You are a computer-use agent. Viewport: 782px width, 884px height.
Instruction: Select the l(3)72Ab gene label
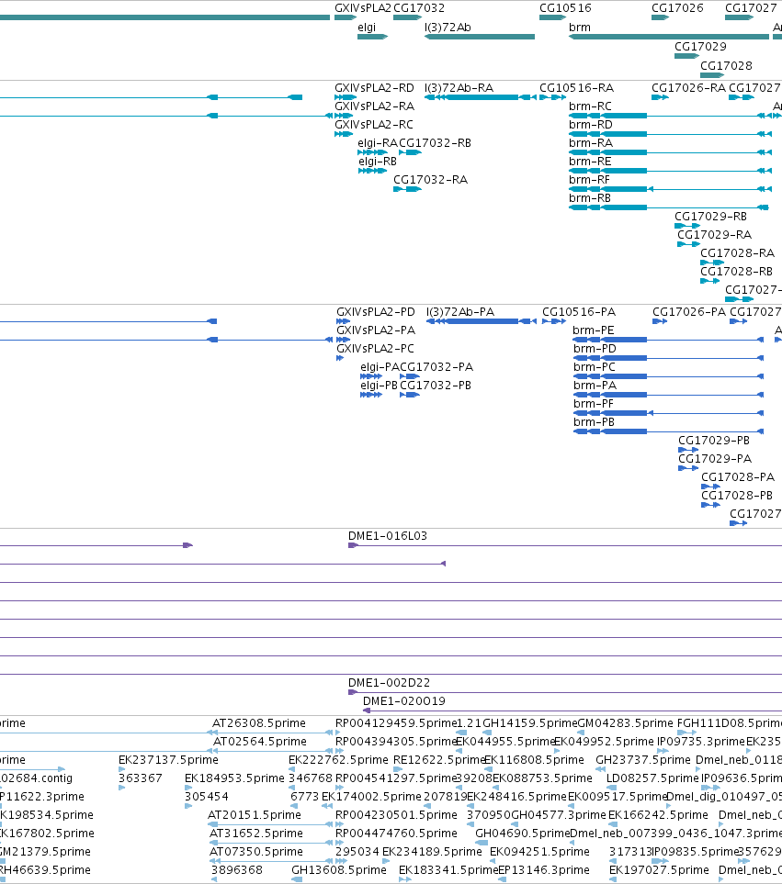[x=448, y=27]
